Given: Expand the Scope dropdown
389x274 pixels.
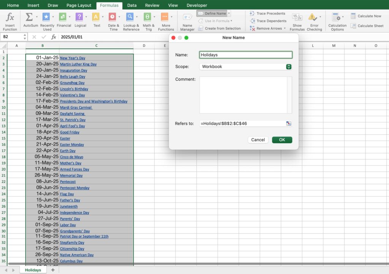Looking at the screenshot, I should coord(289,67).
